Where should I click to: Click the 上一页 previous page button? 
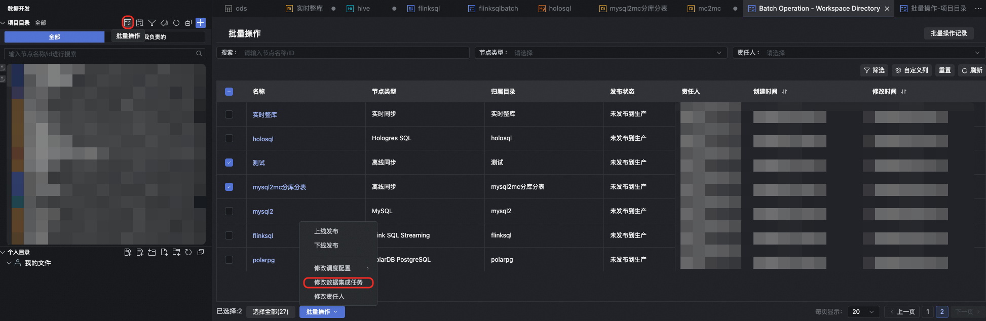point(902,312)
